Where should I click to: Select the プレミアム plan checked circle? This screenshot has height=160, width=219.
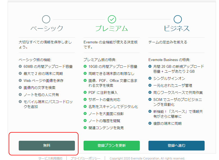112,19
